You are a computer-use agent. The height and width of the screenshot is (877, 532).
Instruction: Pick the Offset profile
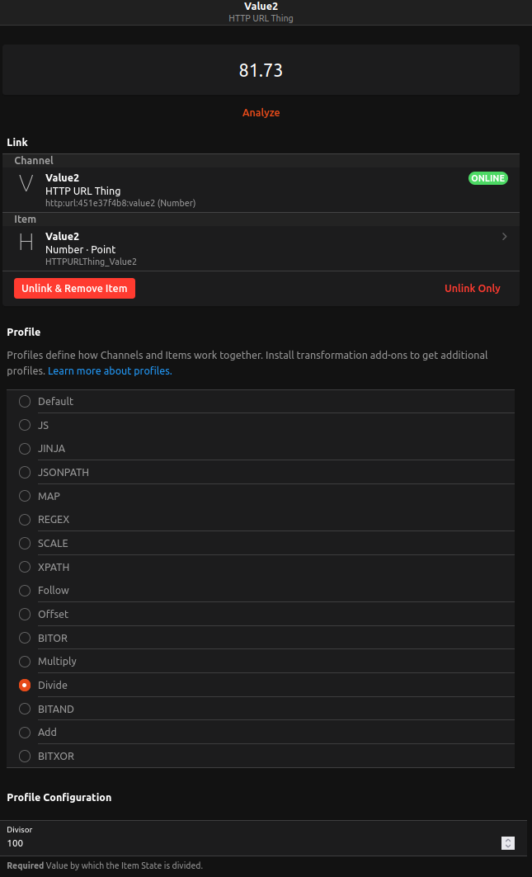click(25, 615)
